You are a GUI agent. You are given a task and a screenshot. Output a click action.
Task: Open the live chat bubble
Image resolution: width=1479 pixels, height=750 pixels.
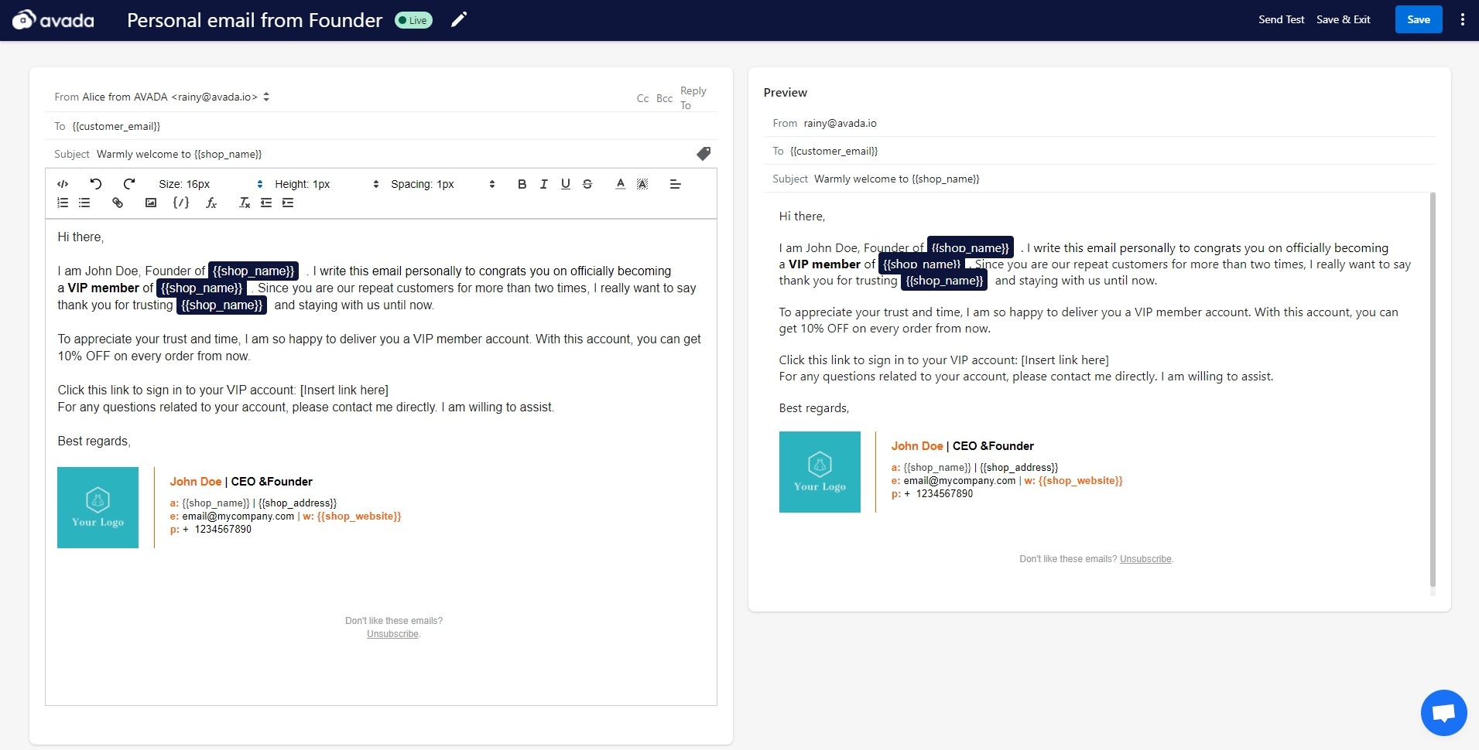[x=1443, y=712]
